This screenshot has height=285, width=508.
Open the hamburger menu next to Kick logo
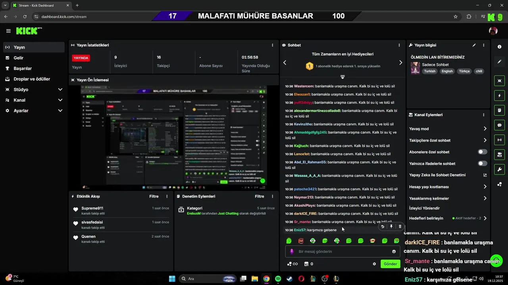click(8, 31)
